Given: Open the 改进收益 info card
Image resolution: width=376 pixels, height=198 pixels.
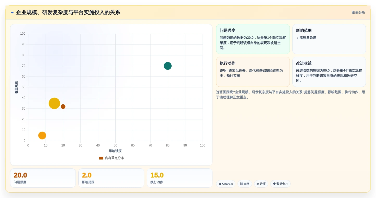Looking at the screenshot, I should click(x=329, y=72).
